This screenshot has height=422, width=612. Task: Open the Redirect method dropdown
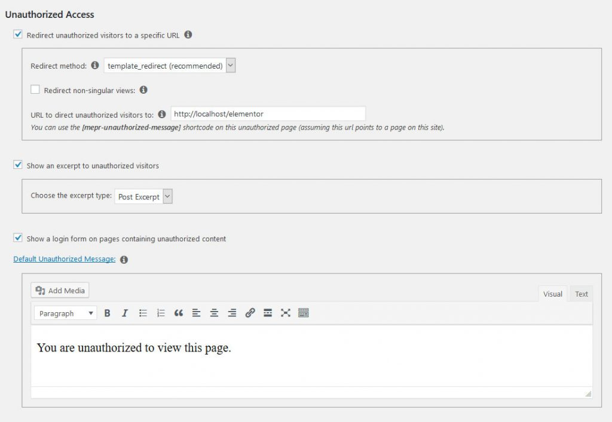coord(170,66)
